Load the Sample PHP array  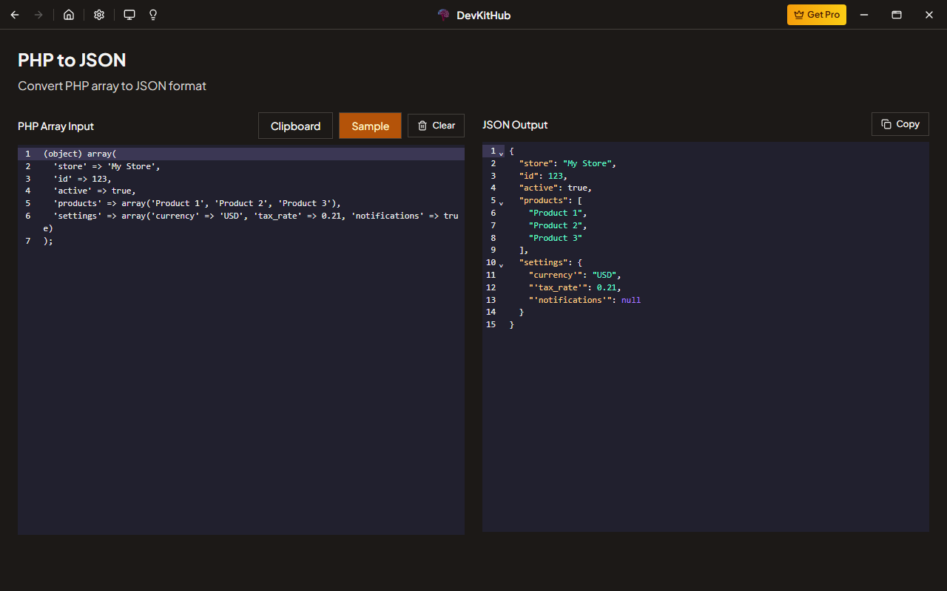pos(370,126)
